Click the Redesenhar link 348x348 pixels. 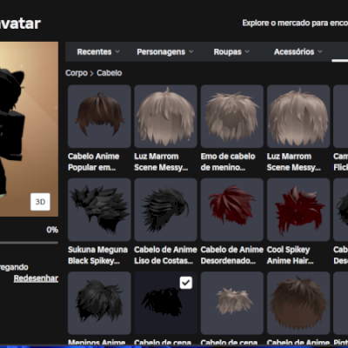point(36,278)
